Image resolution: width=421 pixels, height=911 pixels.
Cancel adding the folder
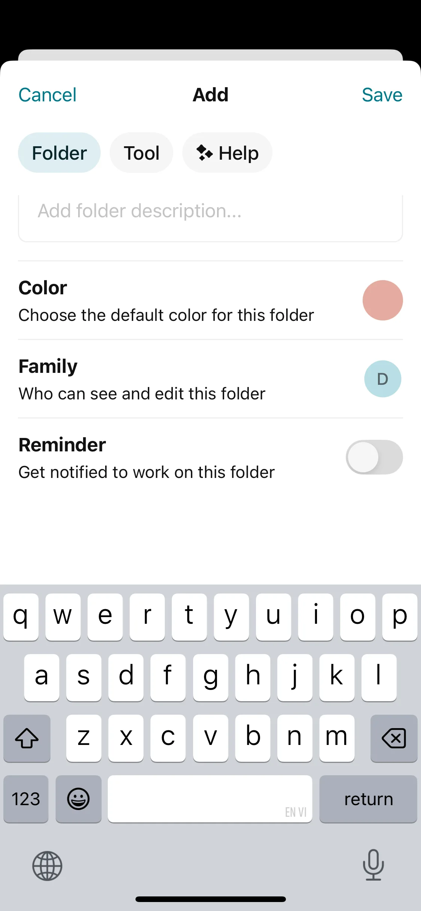pyautogui.click(x=48, y=95)
